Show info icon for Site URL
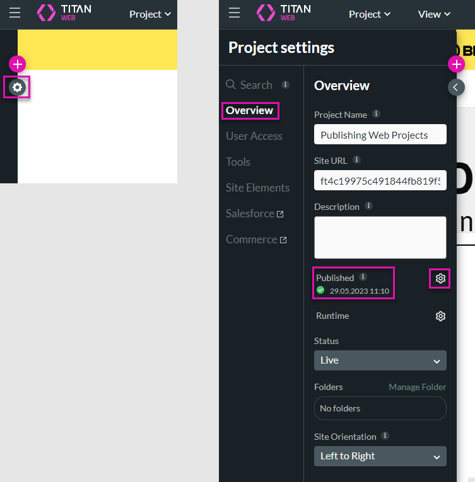475x482 pixels. 356,160
